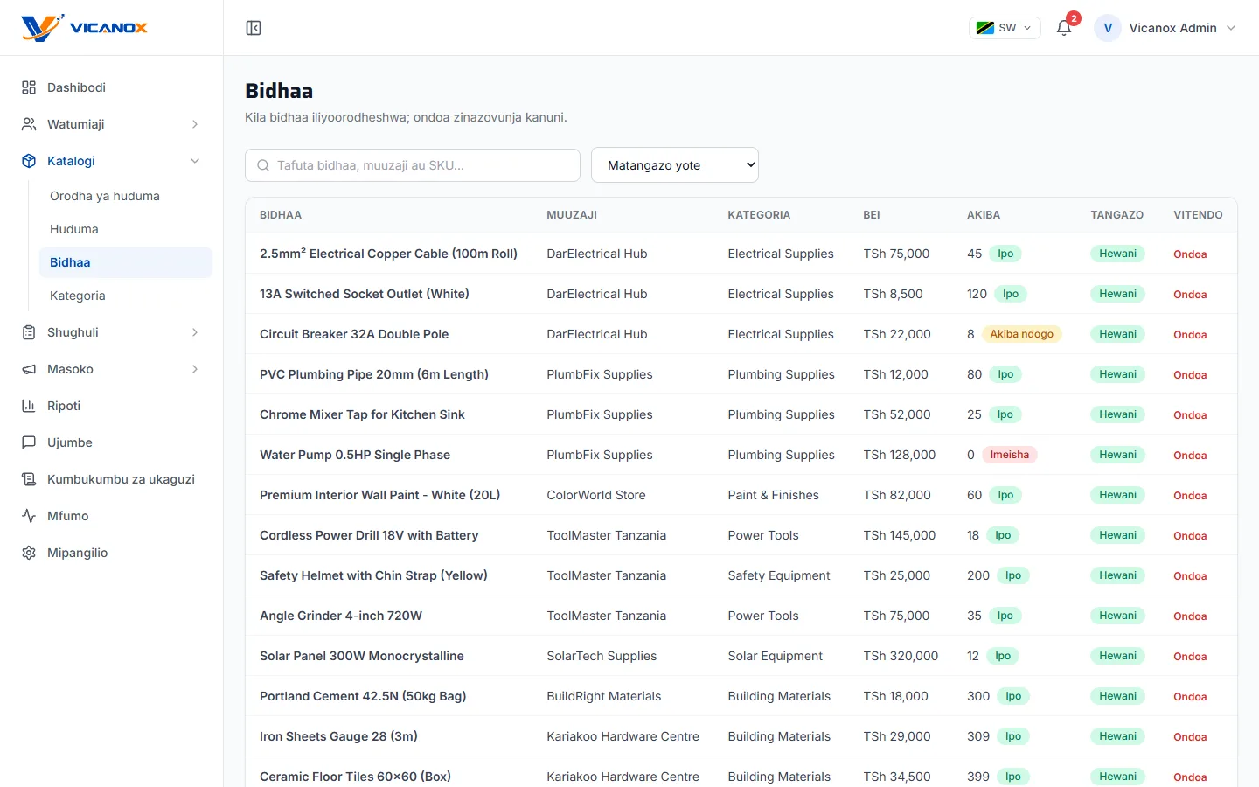Open the Matangazo yote filter dropdown
1259x787 pixels.
tap(675, 165)
